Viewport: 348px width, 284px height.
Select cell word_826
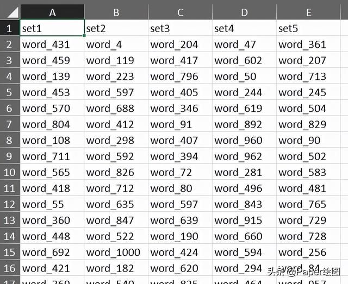(x=116, y=172)
